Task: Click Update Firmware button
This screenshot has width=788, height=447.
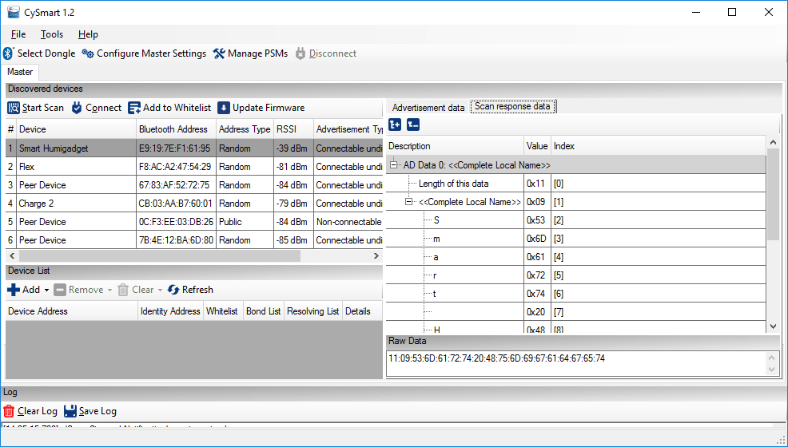Action: tap(261, 108)
